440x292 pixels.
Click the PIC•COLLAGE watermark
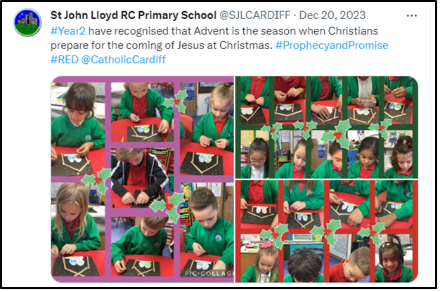[x=209, y=273]
